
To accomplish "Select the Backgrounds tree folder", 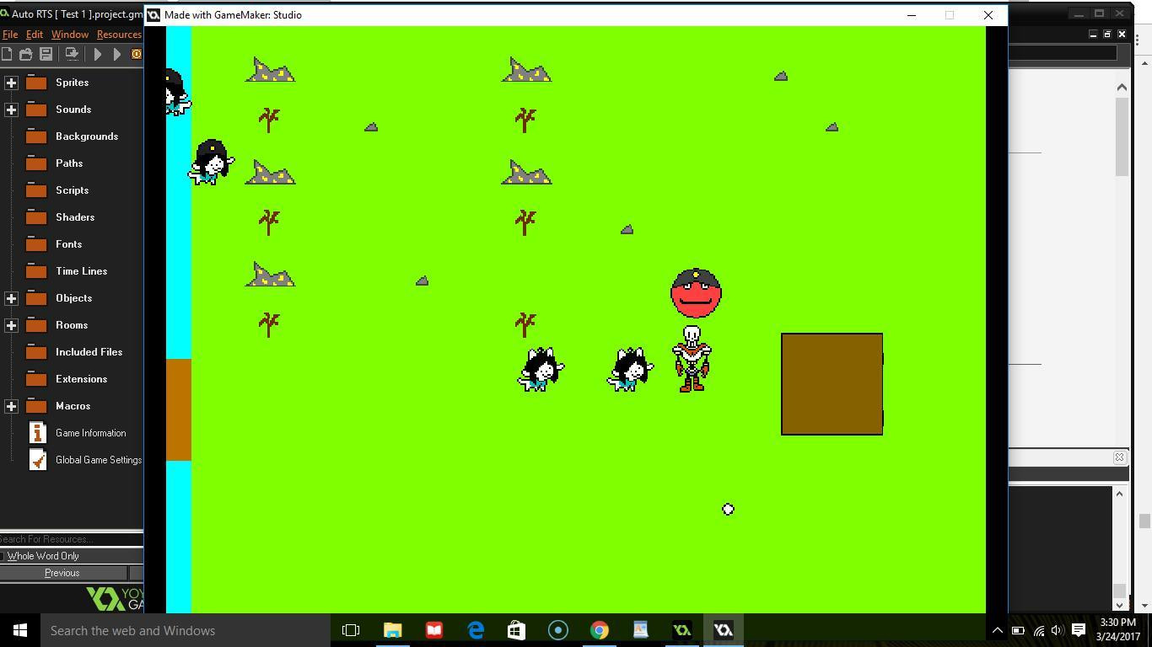I will coord(87,136).
